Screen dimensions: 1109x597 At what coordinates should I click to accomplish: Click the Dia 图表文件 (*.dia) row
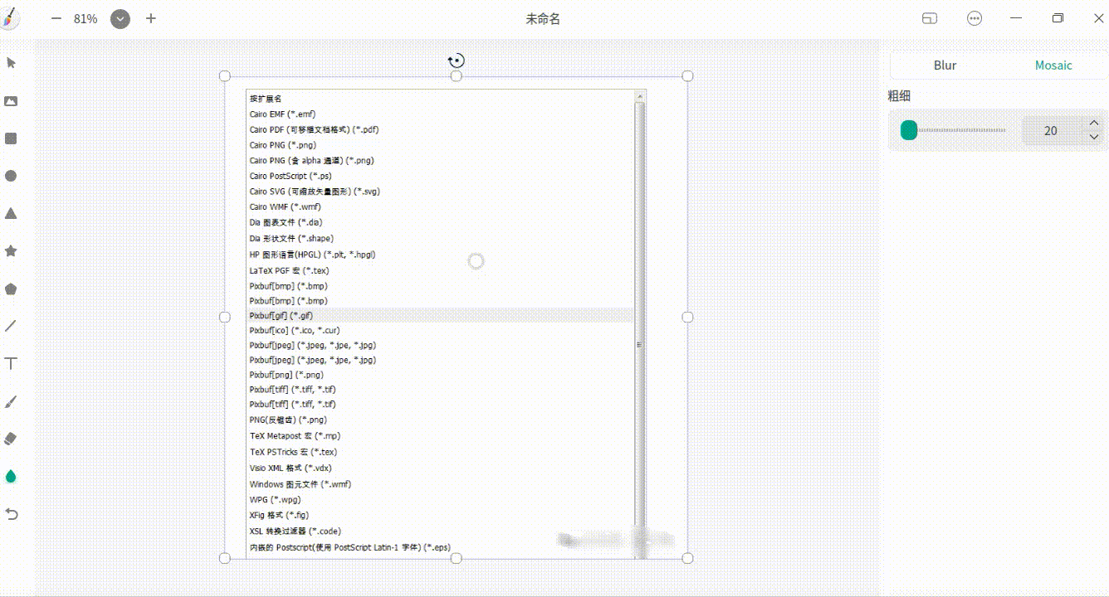[441, 222]
